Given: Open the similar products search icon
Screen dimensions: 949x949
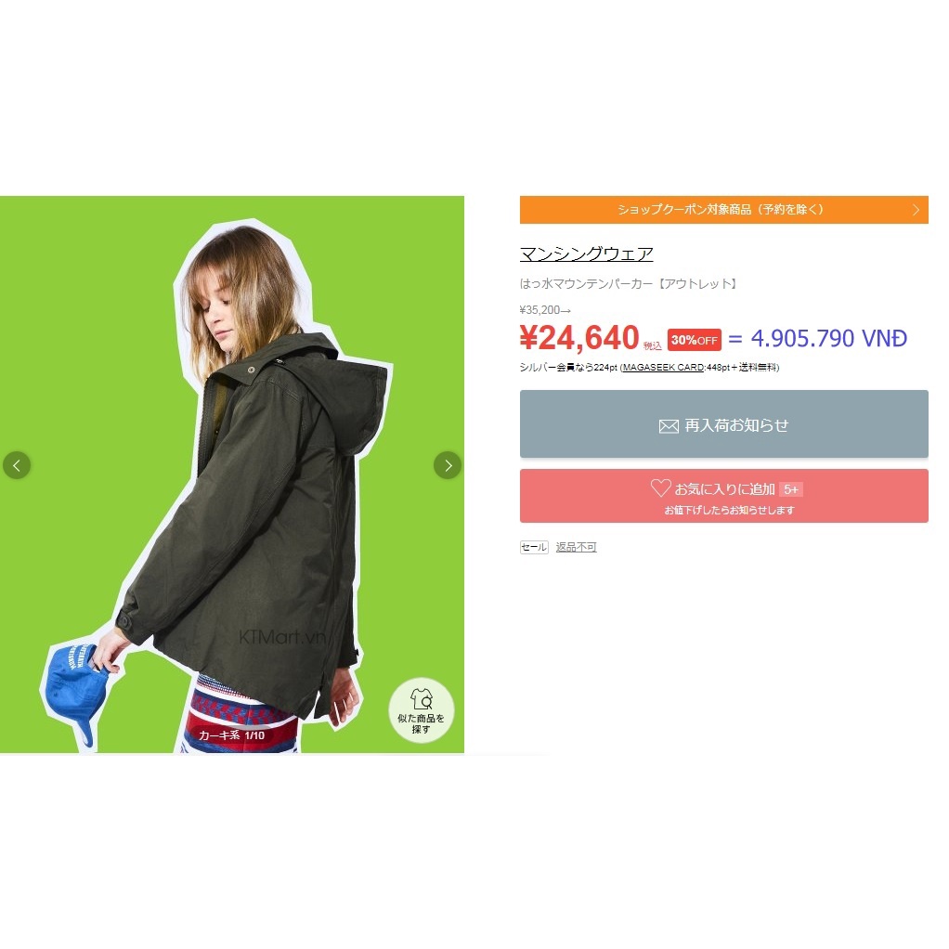Looking at the screenshot, I should tap(422, 710).
